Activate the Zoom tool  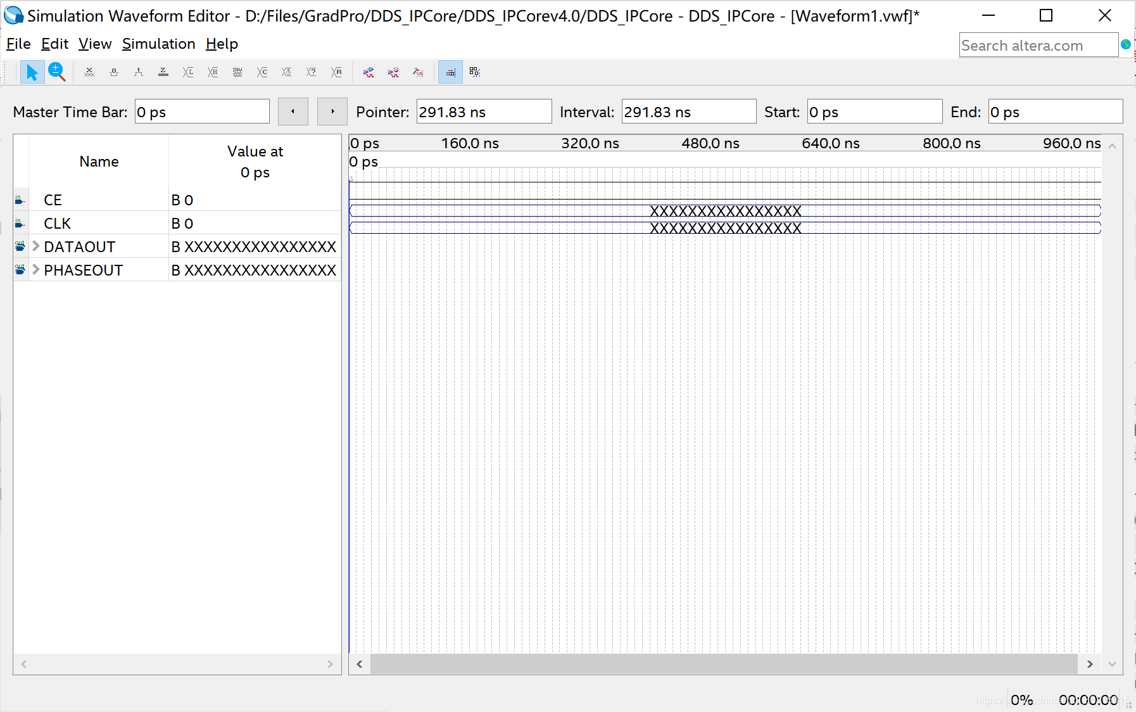[56, 72]
